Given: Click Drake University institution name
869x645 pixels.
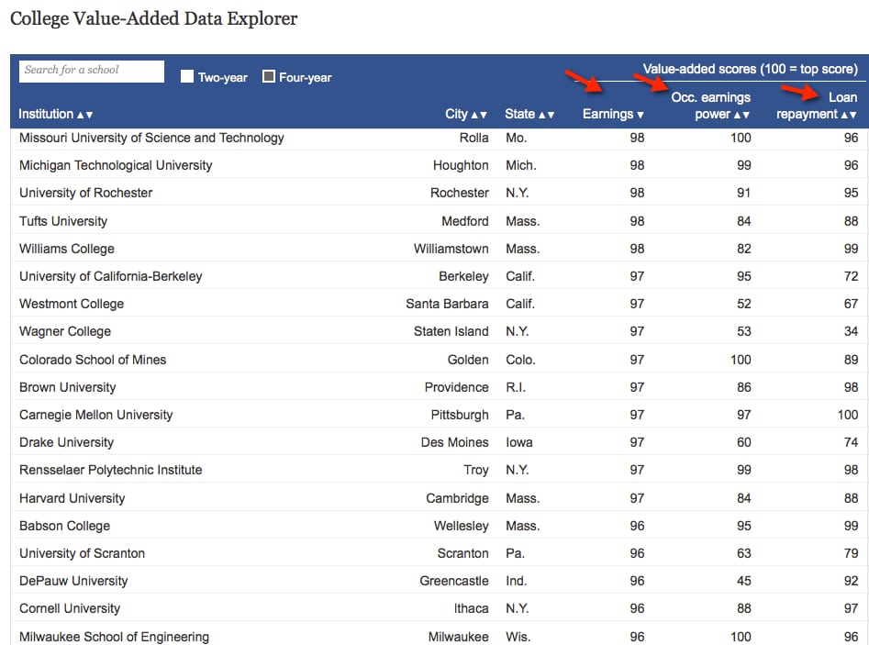Looking at the screenshot, I should [66, 442].
